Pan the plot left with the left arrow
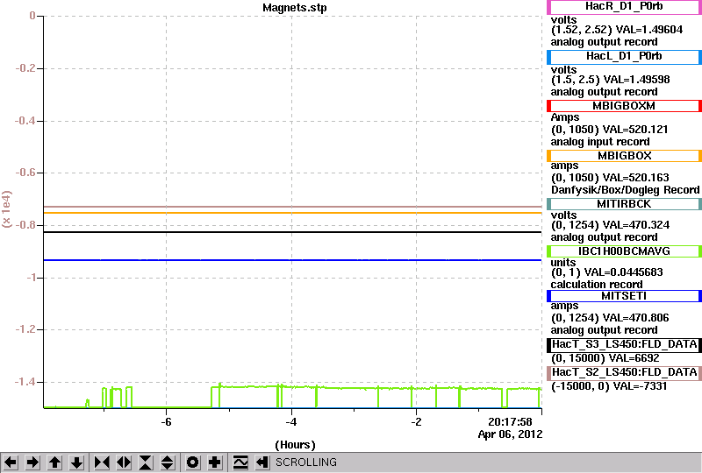 pos(11,462)
